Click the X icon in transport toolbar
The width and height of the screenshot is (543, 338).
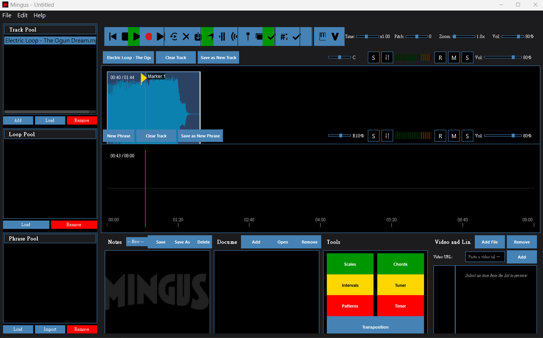pyautogui.click(x=186, y=37)
